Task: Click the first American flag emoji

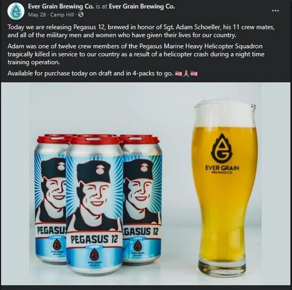Action: tap(178, 74)
